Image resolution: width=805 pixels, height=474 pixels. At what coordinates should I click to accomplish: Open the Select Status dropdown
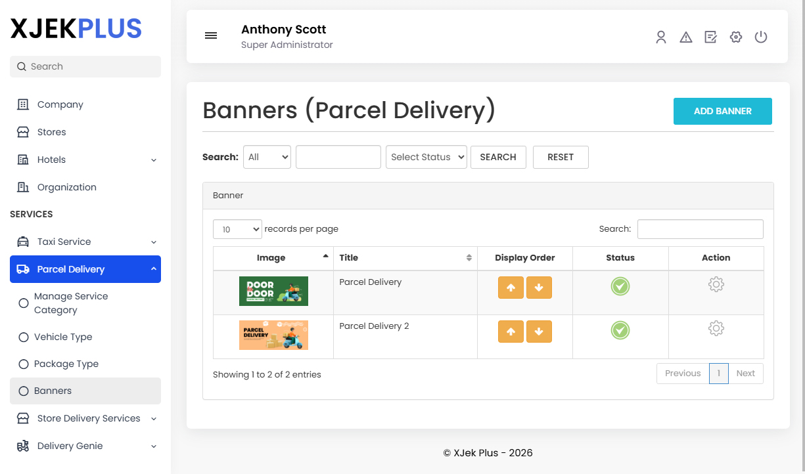tap(426, 157)
